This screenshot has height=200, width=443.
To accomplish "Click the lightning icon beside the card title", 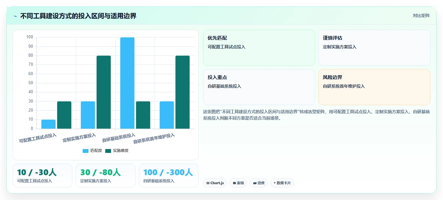I will point(15,16).
